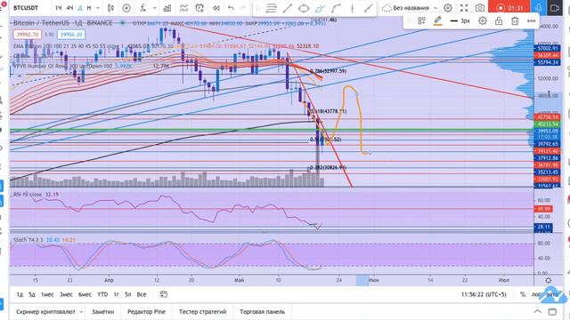This screenshot has height=320, width=570.
Task: Redo the last undone action
Action: point(243,8)
